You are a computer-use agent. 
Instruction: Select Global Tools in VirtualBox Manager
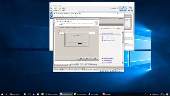(x=130, y=9)
